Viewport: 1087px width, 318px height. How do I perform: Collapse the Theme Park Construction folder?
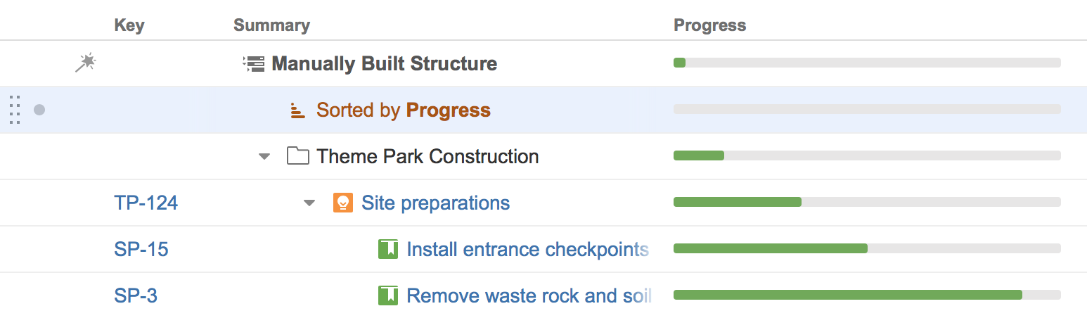[x=264, y=156]
